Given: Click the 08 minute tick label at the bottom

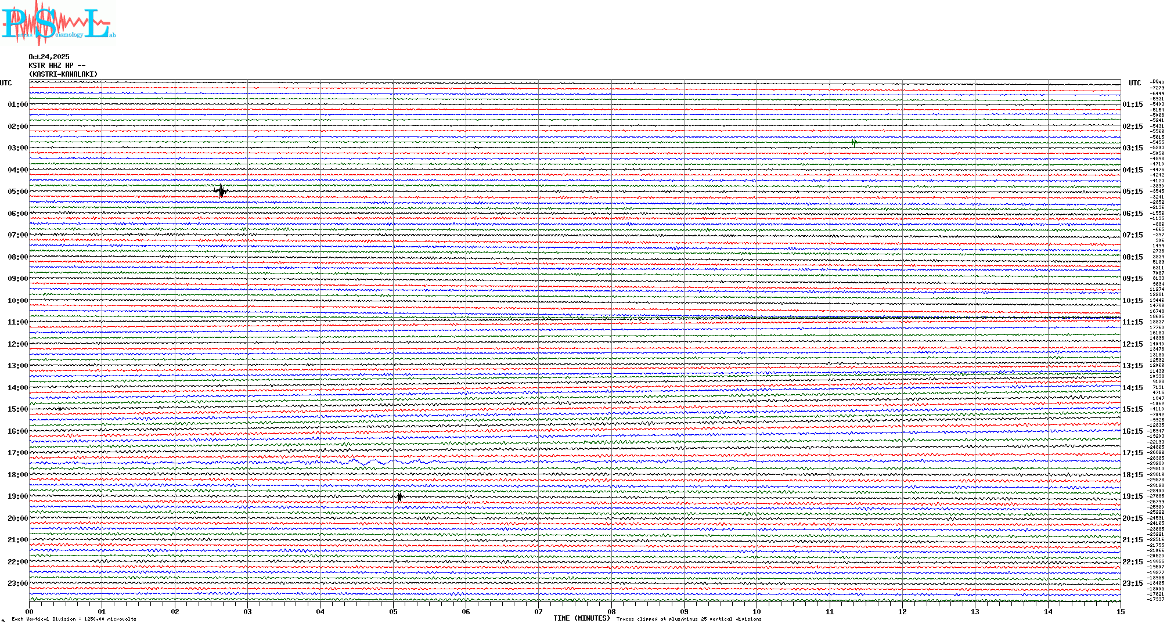Looking at the screenshot, I should click(611, 612).
